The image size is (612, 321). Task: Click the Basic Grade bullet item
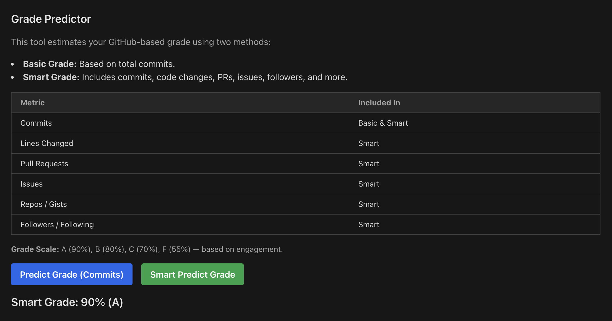pyautogui.click(x=99, y=64)
